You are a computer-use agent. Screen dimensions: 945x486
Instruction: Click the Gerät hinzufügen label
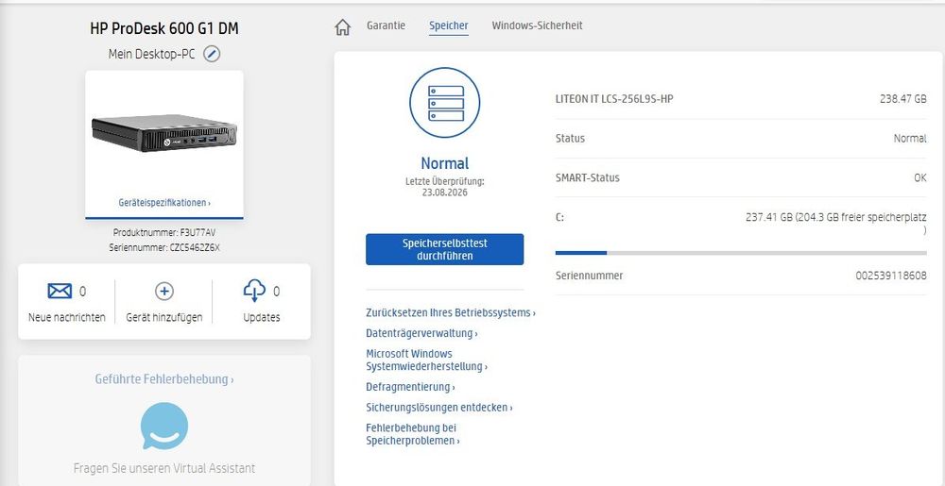tap(163, 318)
